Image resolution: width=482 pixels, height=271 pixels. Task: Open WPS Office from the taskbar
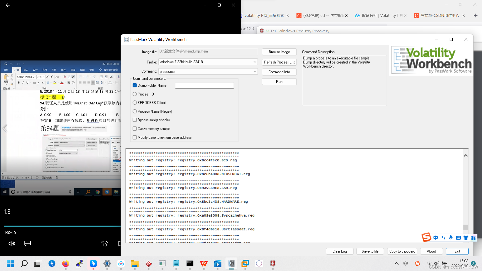pyautogui.click(x=204, y=264)
